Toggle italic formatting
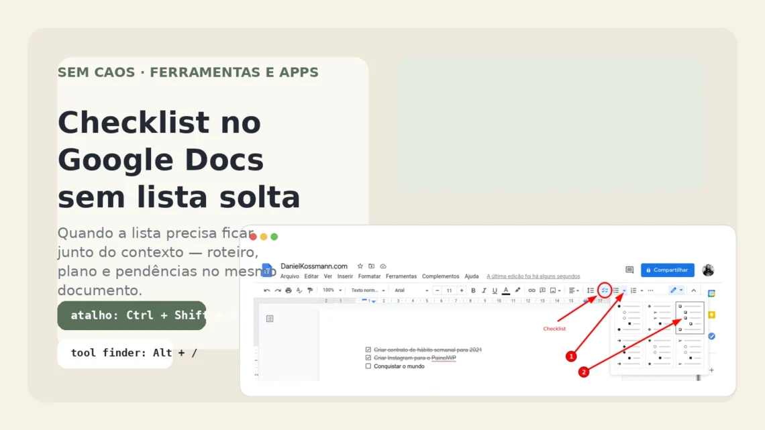This screenshot has height=430, width=765. click(x=484, y=290)
